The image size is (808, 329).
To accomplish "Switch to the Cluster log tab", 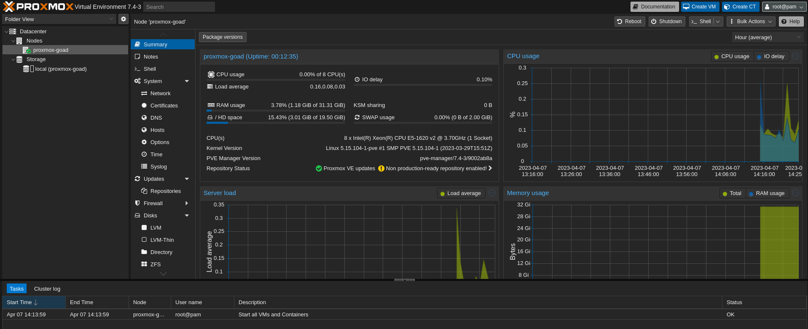I will [47, 289].
